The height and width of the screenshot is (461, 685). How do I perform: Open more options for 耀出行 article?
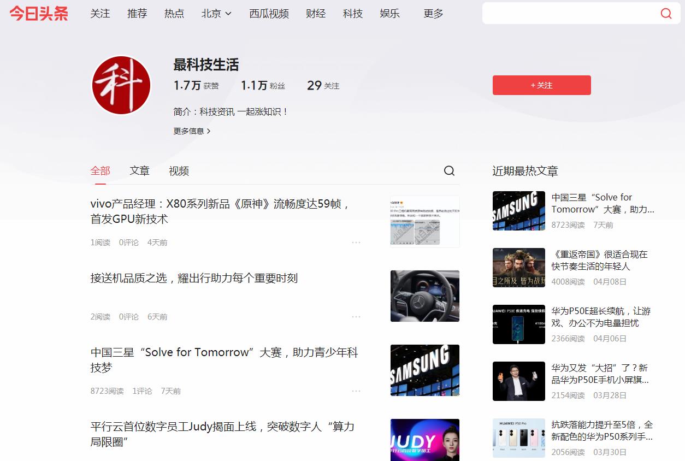pos(356,316)
